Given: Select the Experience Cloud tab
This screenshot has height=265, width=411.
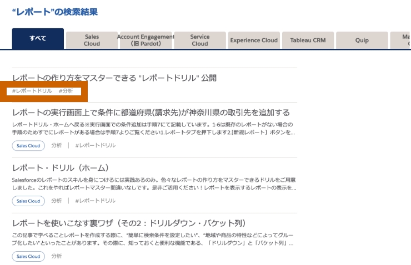Looking at the screenshot, I should [x=253, y=40].
